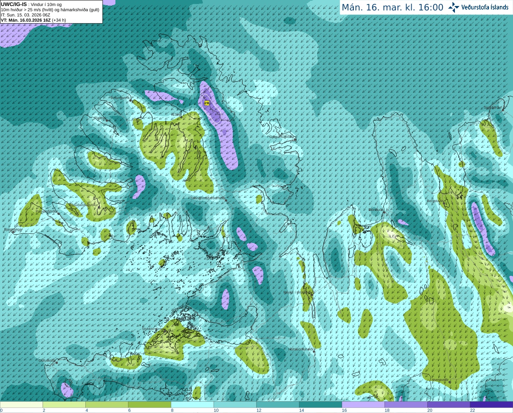Select the Bolungarvík station dot
The image size is (513, 413).
click(131, 101)
